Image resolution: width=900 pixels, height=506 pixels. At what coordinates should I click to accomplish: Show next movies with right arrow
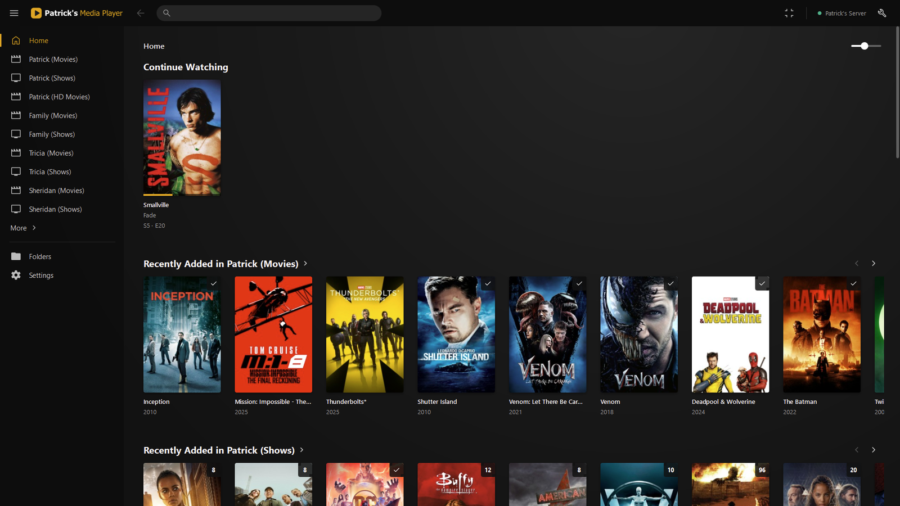(874, 263)
